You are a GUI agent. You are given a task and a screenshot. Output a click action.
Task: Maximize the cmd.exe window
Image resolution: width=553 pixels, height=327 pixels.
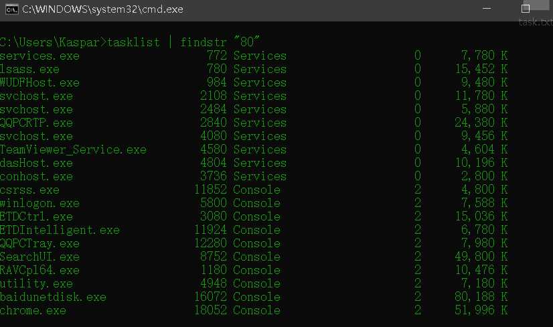[526, 9]
